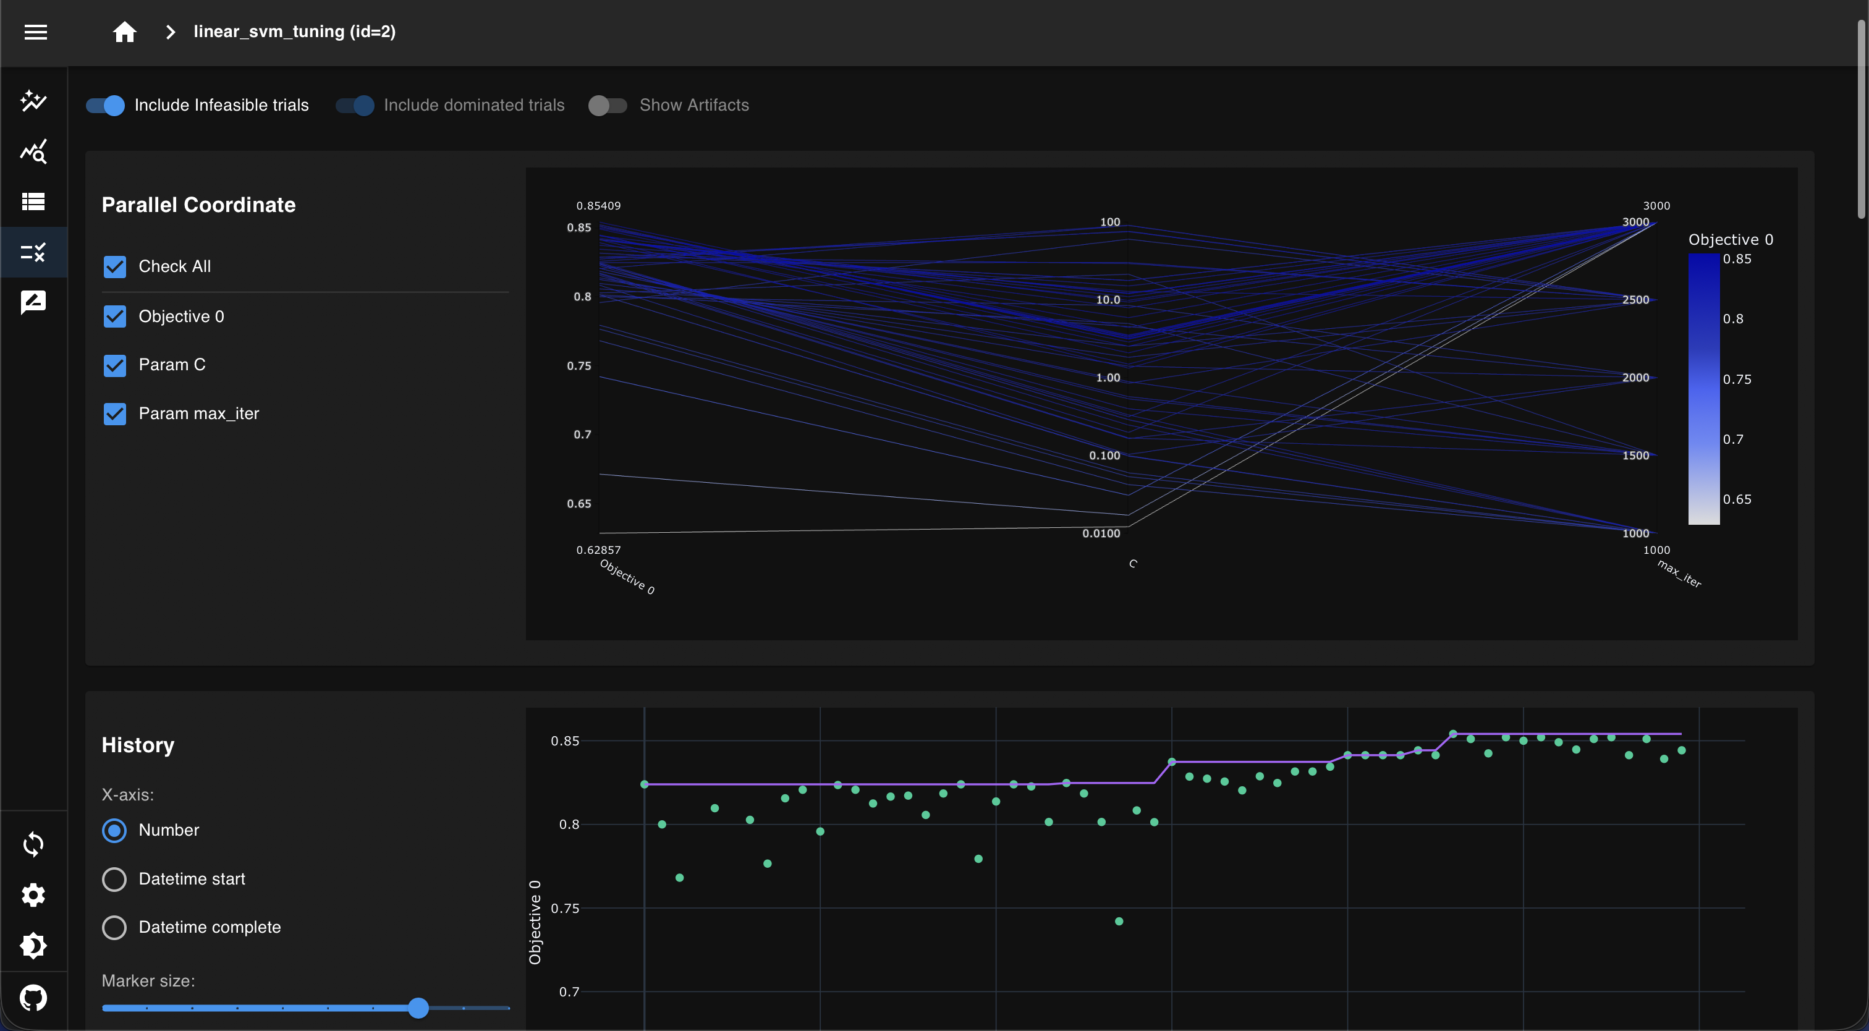Viewport: 1869px width, 1031px height.
Task: Open the GitHub repository icon
Action: (33, 998)
